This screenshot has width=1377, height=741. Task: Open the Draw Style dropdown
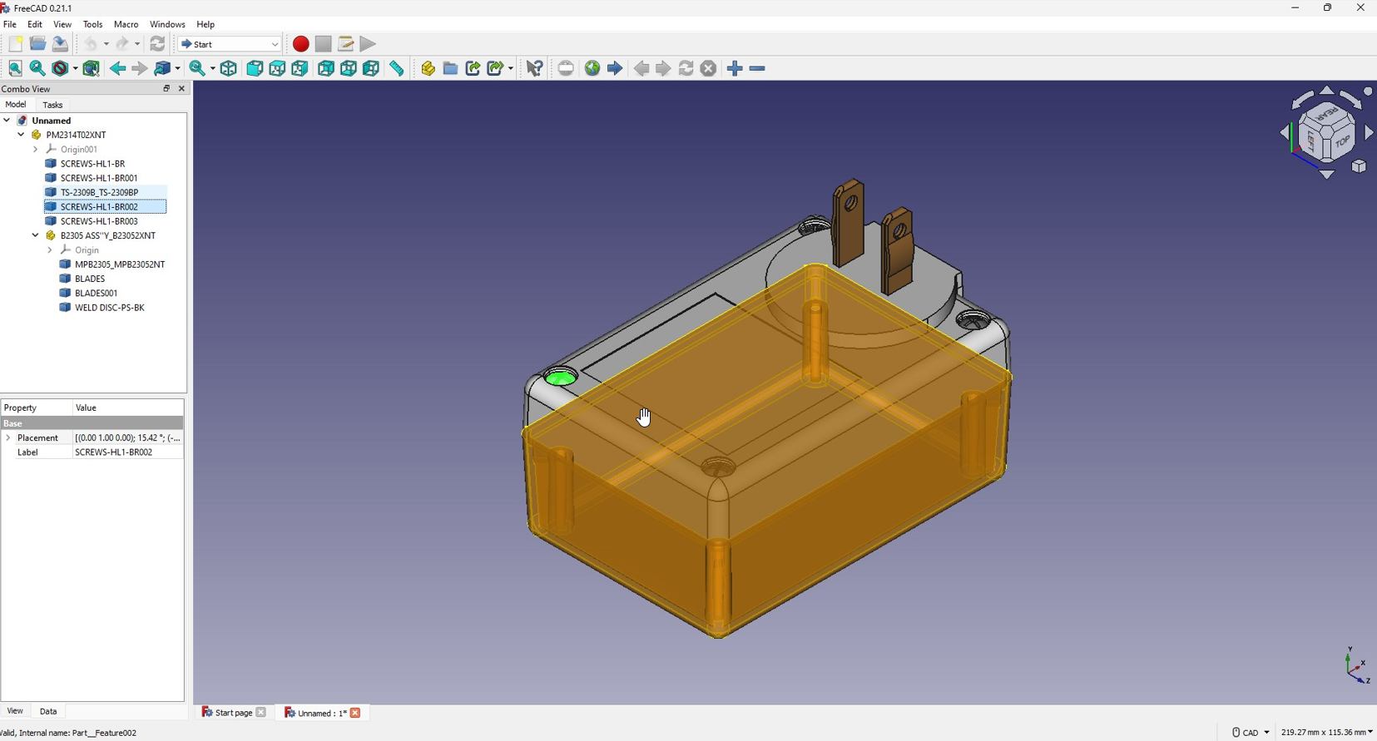65,69
